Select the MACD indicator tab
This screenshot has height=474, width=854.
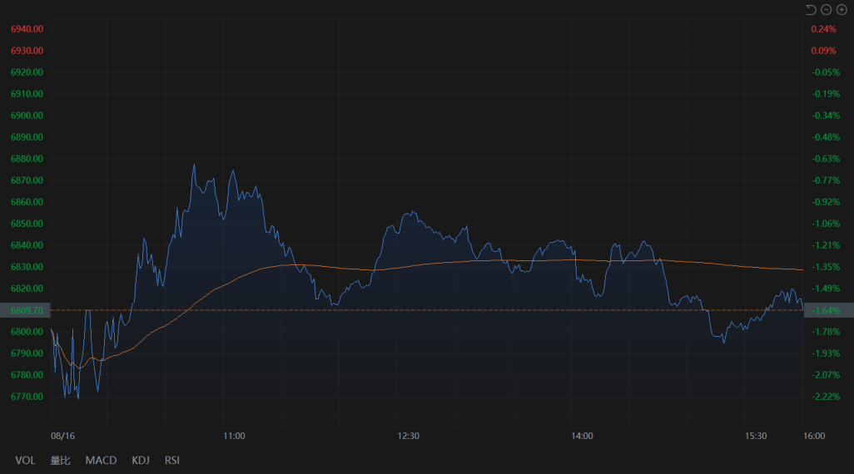[x=101, y=460]
